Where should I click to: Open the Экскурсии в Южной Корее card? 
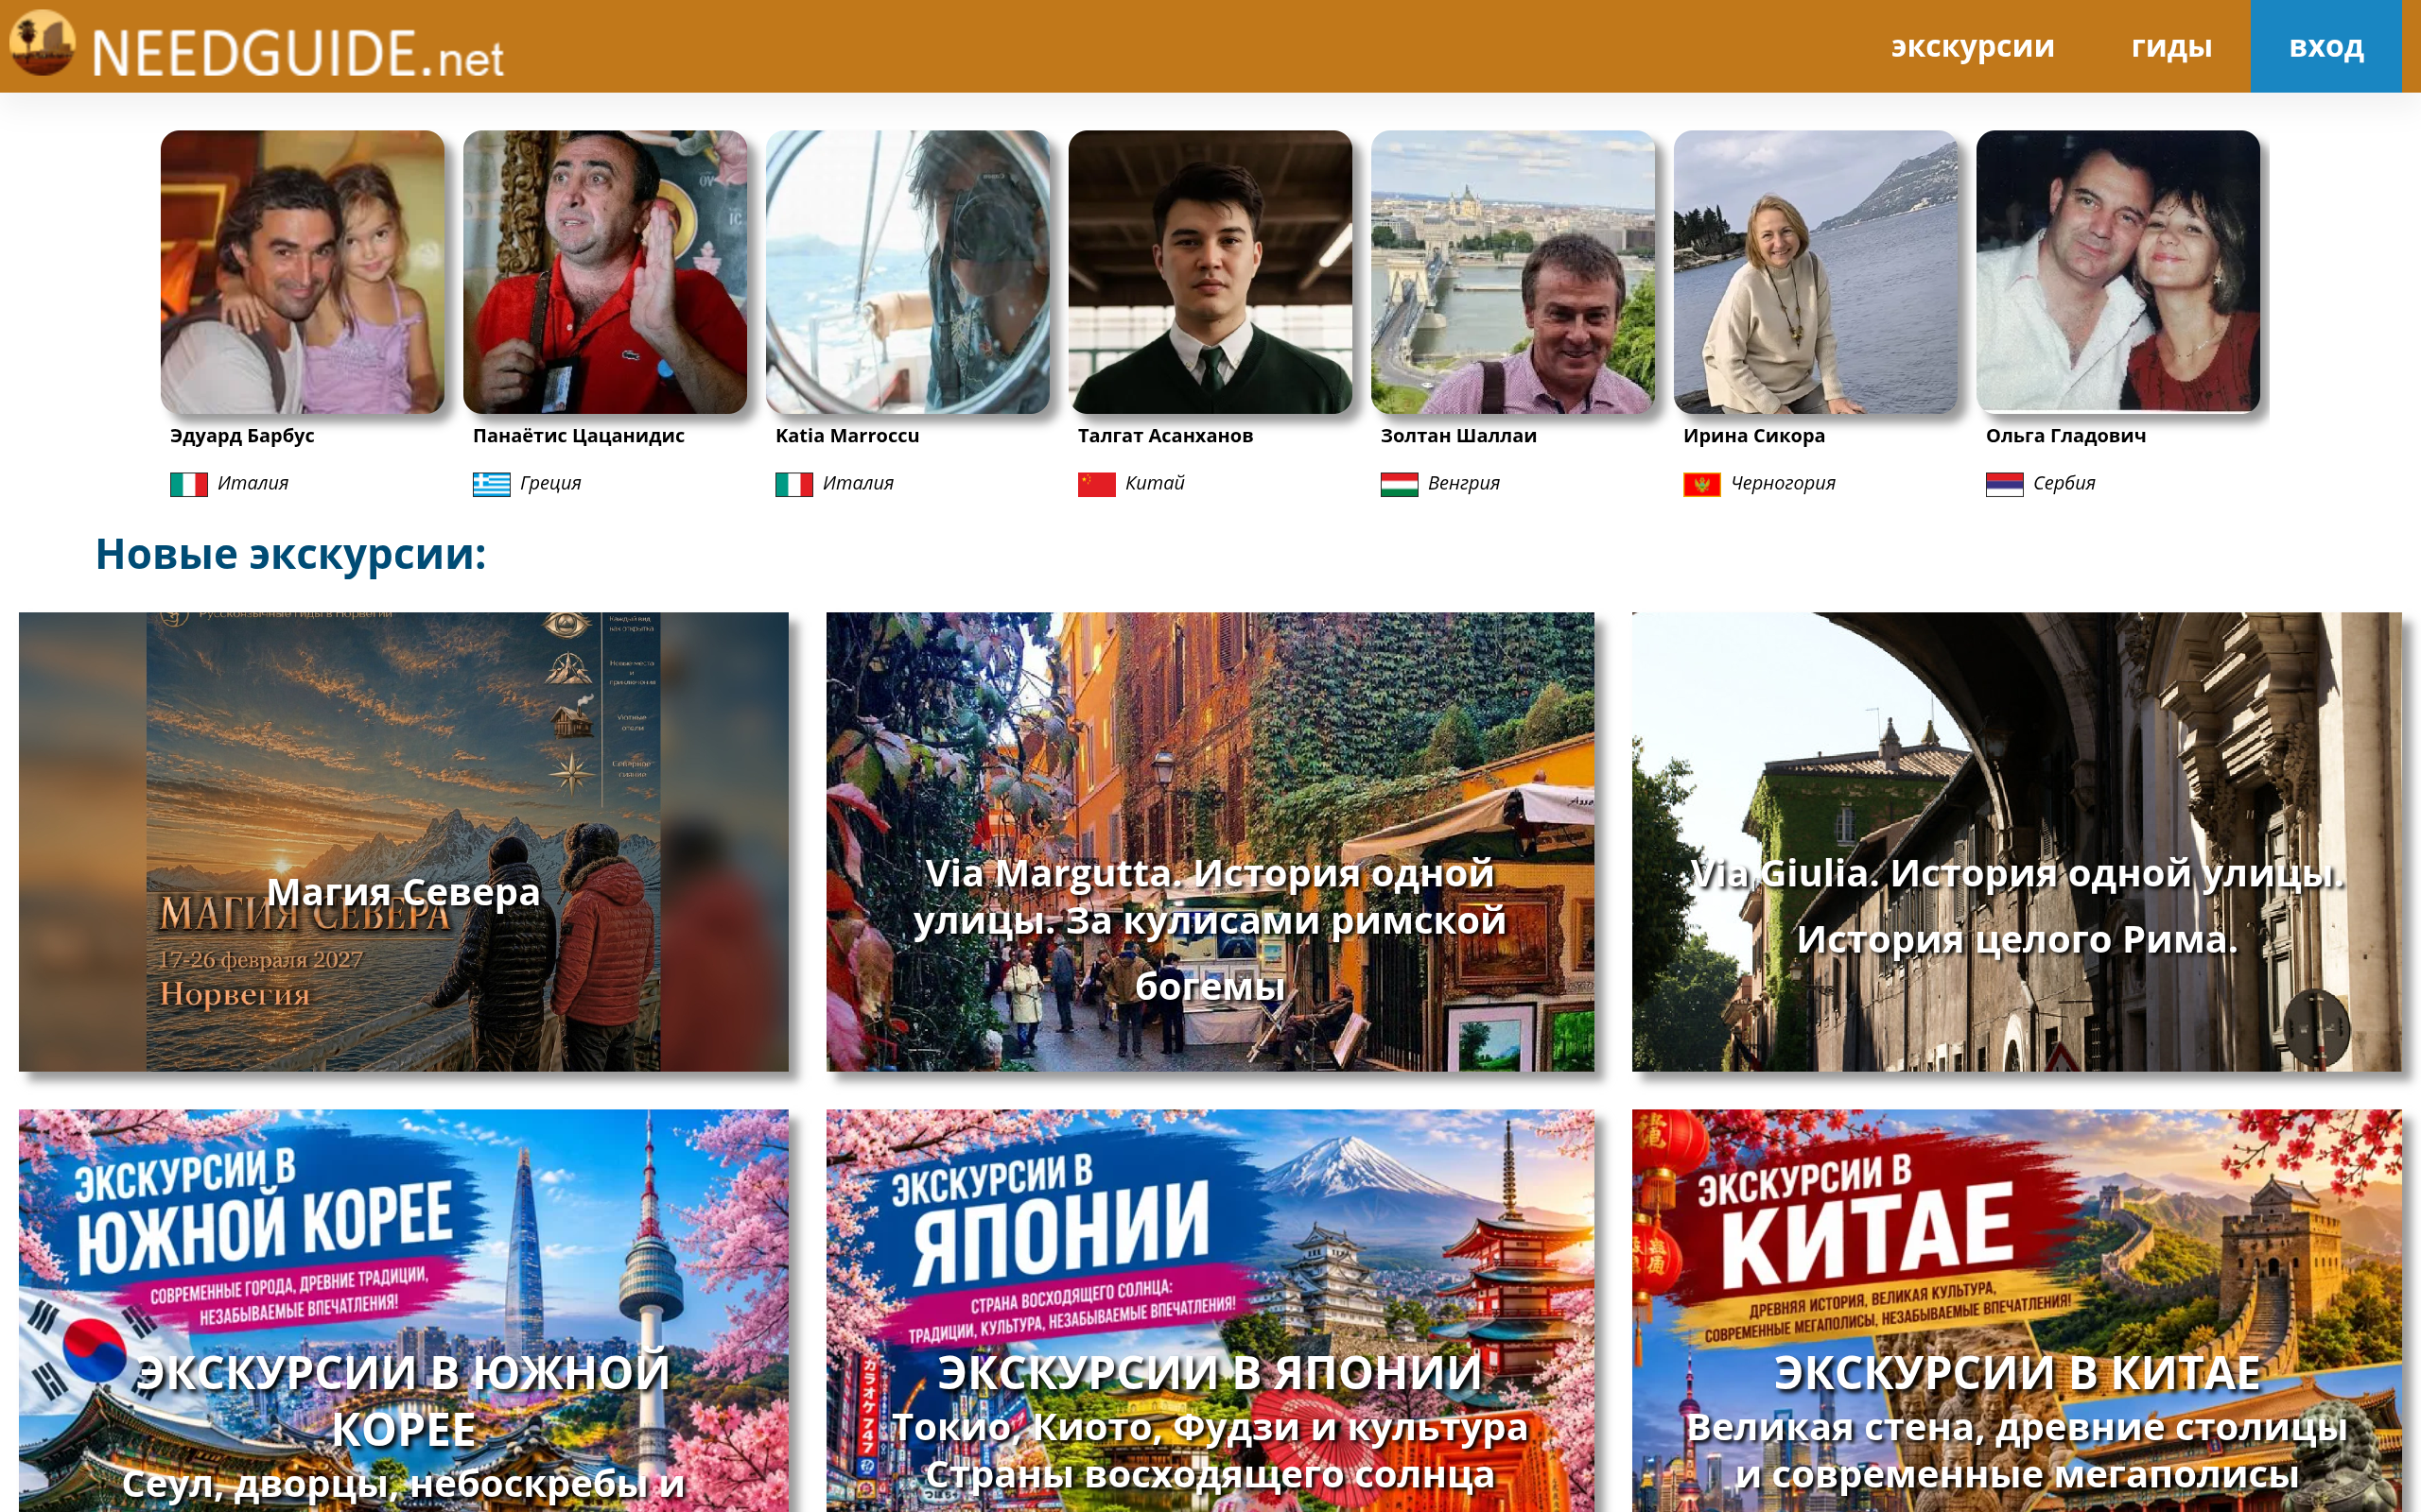(403, 1310)
